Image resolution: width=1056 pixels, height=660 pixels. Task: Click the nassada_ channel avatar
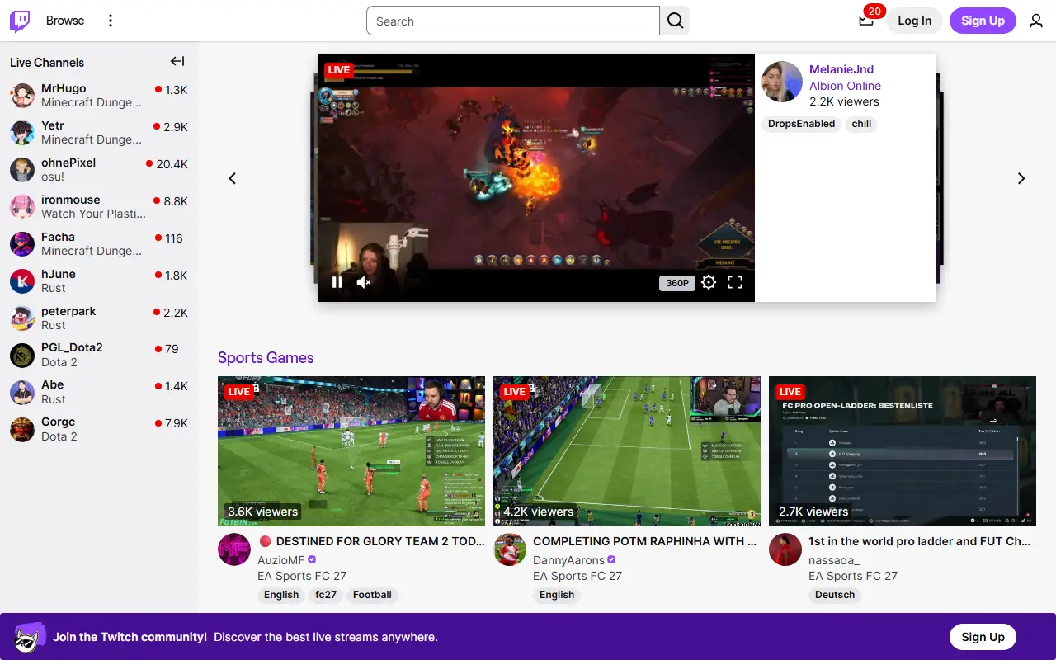[785, 549]
